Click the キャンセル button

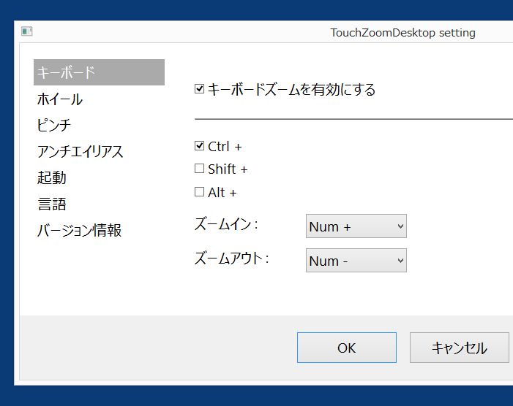460,348
